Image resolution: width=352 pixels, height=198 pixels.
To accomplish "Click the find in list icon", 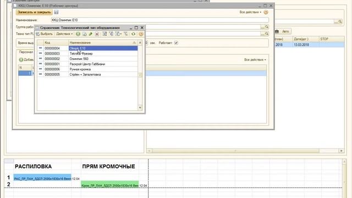I will coord(105,34).
